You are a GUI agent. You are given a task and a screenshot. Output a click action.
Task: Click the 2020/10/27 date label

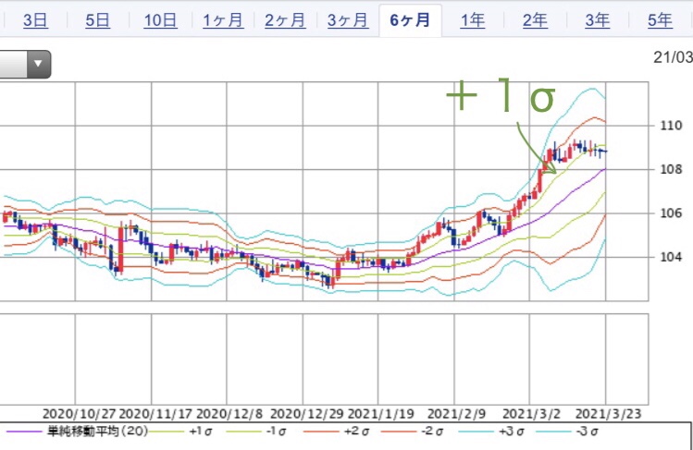[x=80, y=414]
